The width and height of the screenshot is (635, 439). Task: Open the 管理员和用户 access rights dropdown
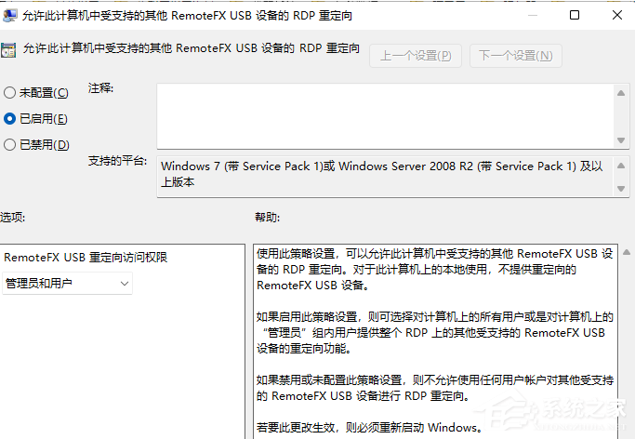point(67,283)
